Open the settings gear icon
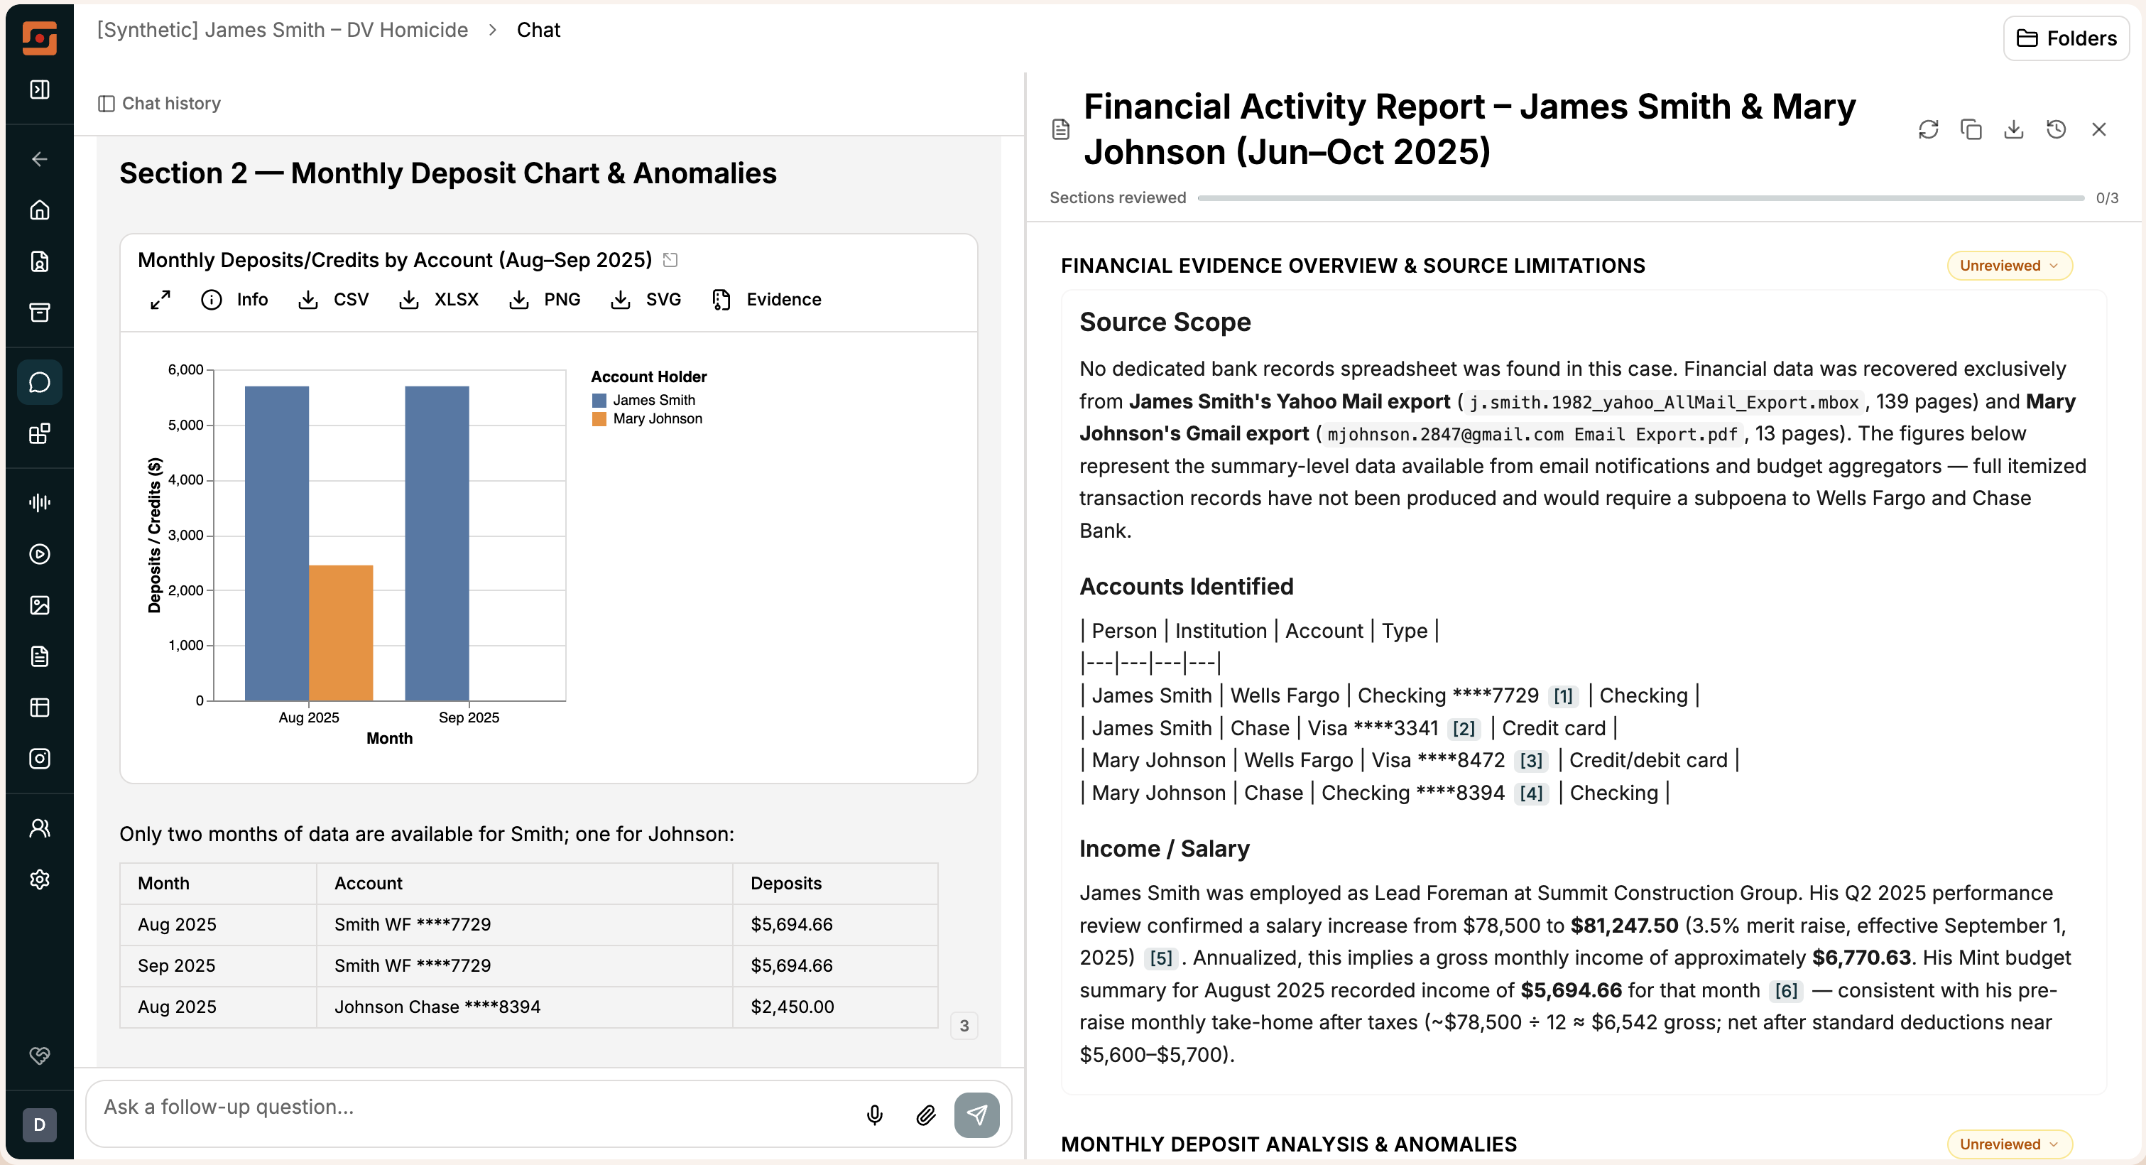 39,880
